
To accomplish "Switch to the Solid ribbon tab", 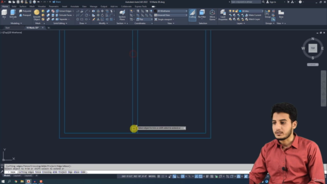I will pyautogui.click(x=14, y=7).
